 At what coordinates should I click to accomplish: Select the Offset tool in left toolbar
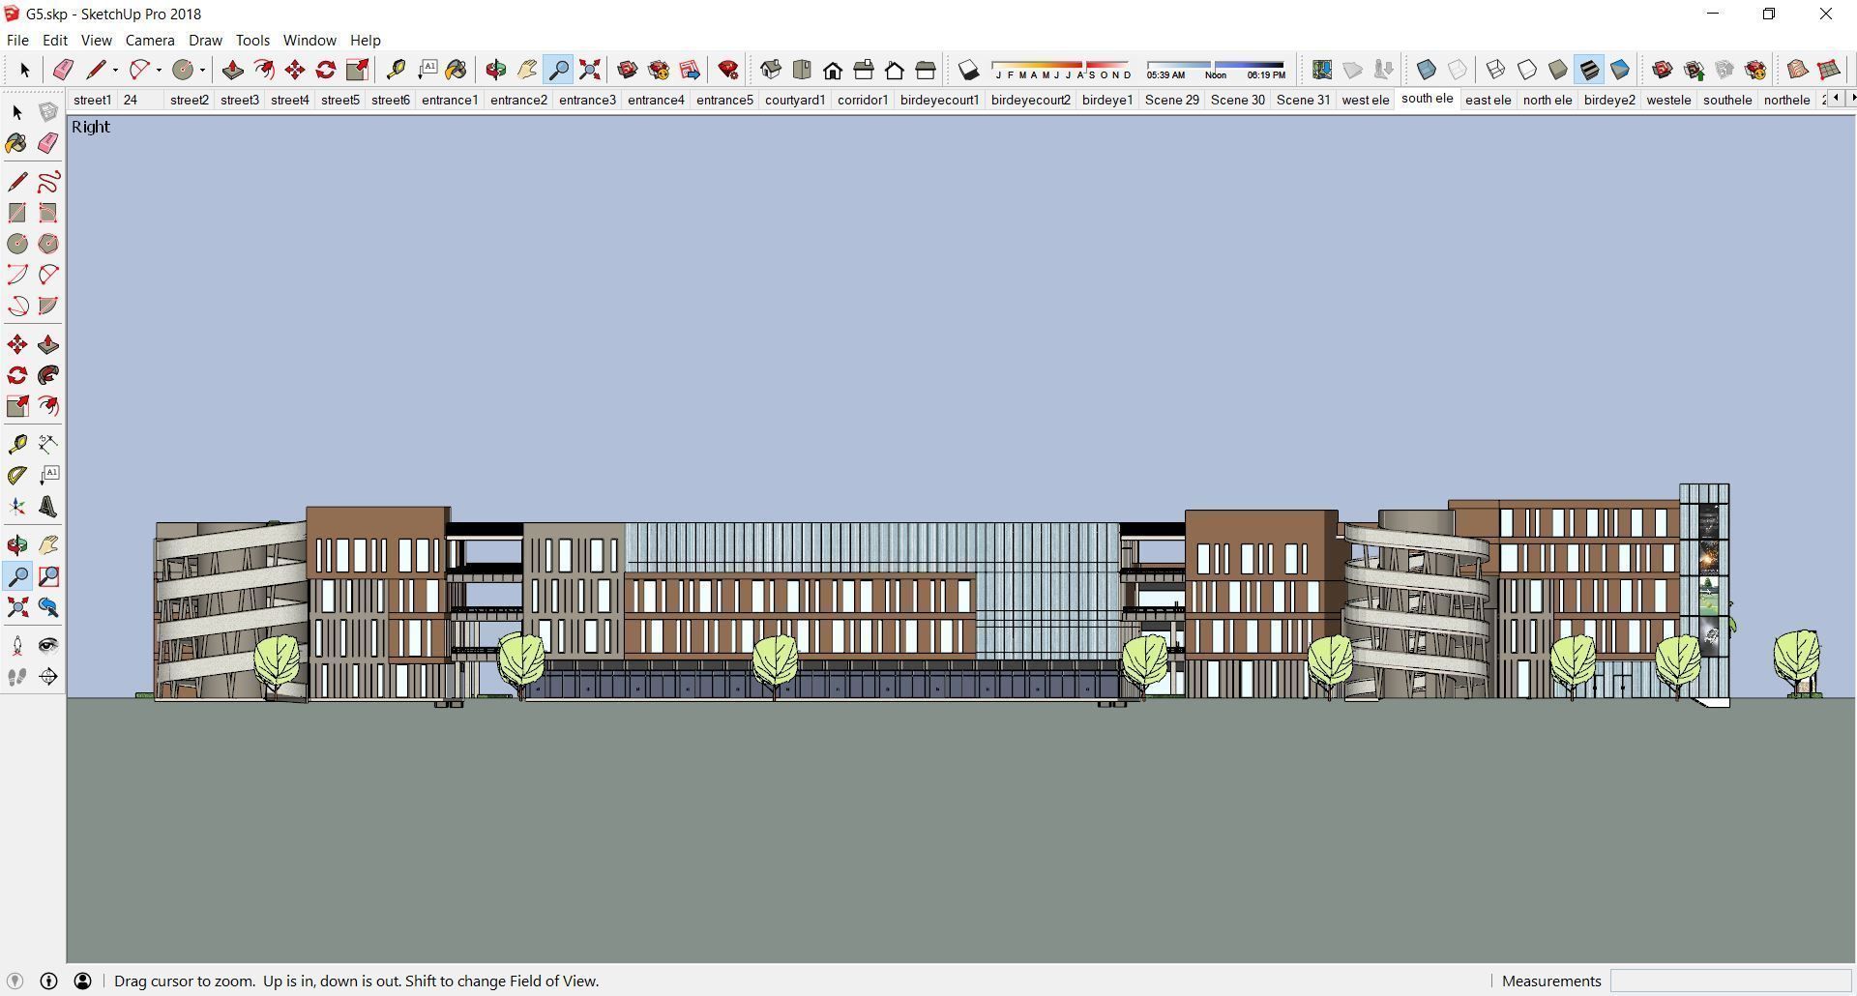[x=48, y=406]
